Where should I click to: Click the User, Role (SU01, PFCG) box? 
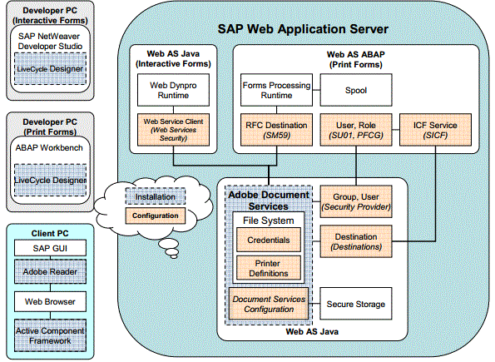pyautogui.click(x=356, y=130)
